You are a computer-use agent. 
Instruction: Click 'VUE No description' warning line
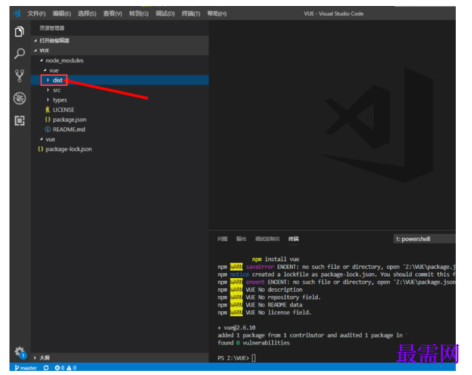[x=274, y=290]
